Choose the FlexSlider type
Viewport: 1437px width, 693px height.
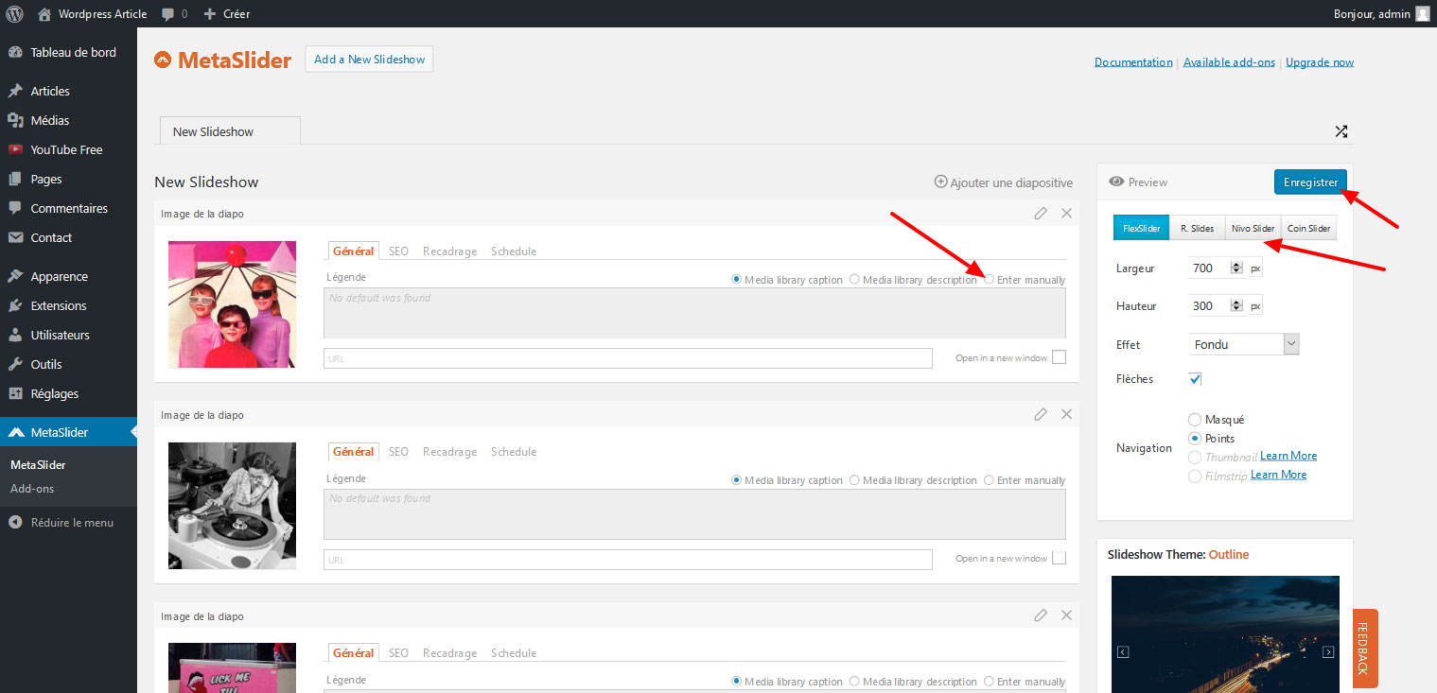click(1141, 228)
